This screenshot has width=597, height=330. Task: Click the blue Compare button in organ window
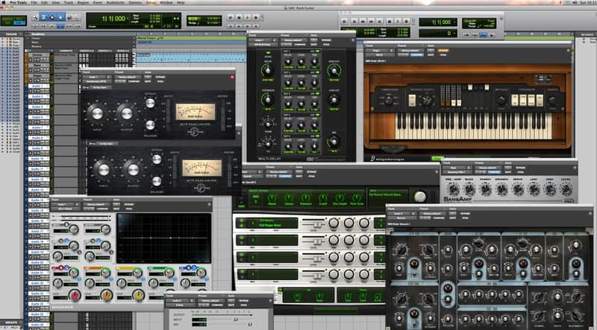pos(418,55)
